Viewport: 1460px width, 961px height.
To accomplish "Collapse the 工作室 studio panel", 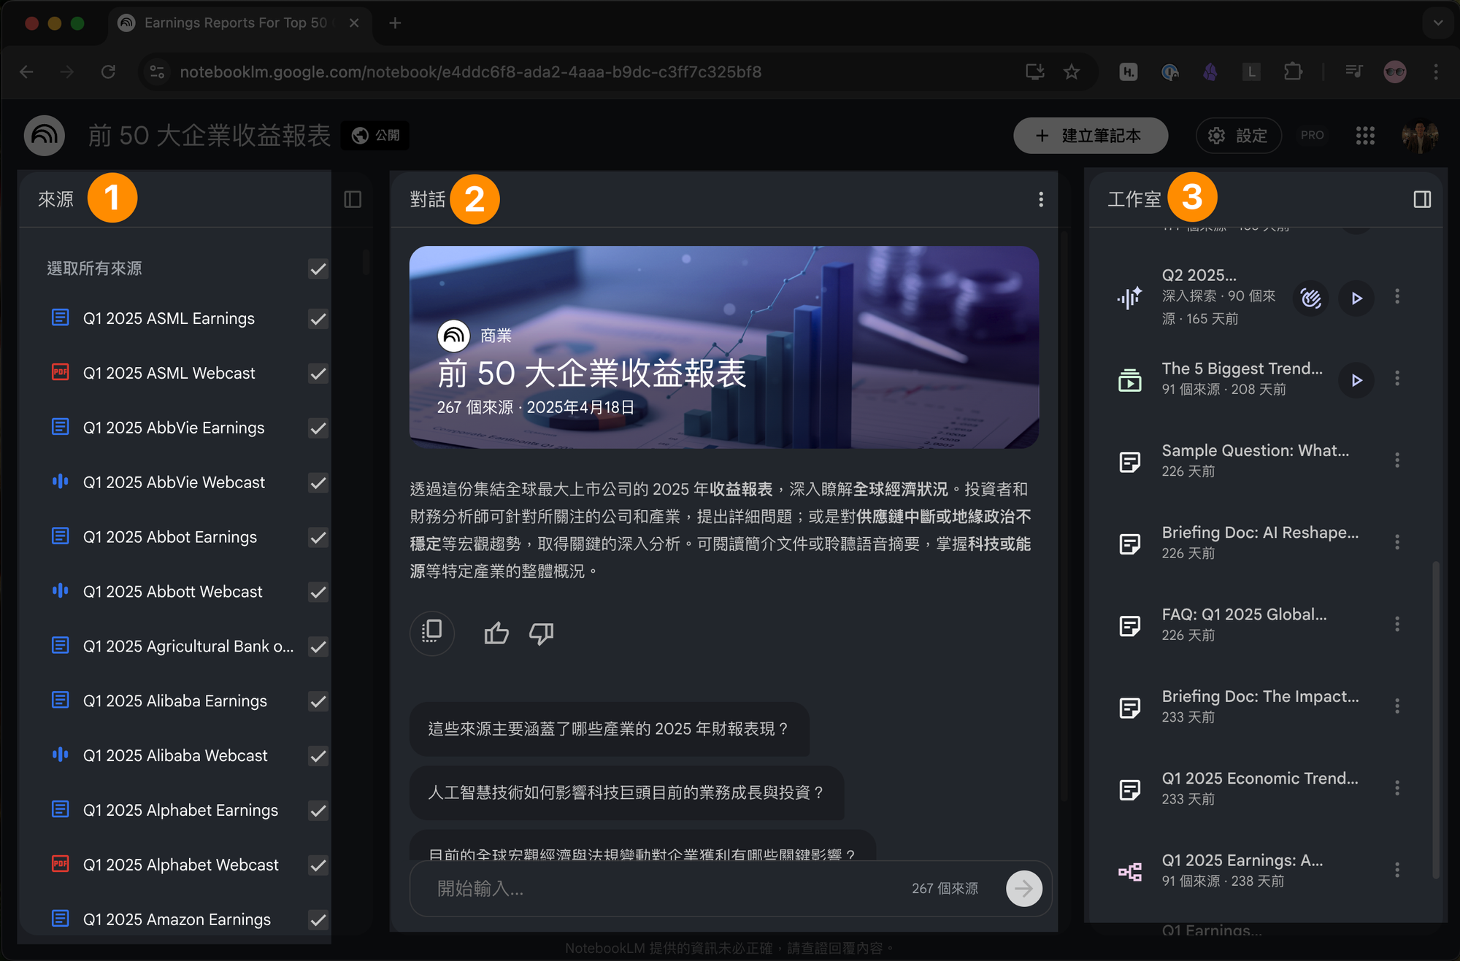I will [1421, 199].
